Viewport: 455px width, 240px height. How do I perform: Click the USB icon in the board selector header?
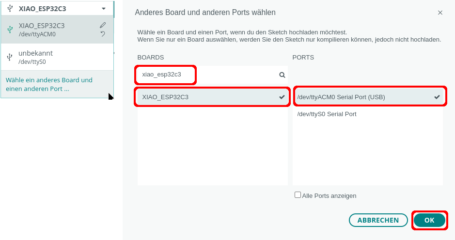[x=10, y=8]
